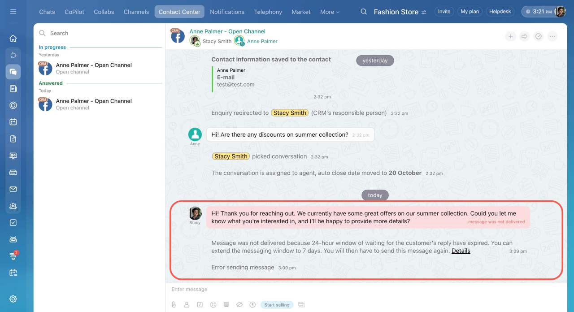Viewport: 574px width, 312px height.
Task: Click the Enter message input box
Action: click(366, 290)
